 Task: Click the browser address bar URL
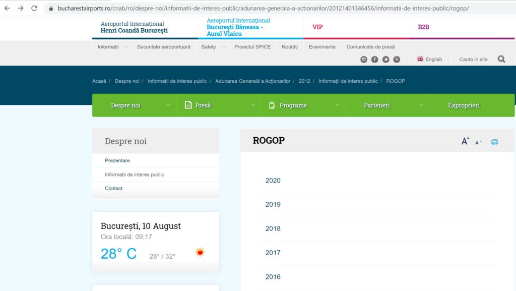(x=263, y=8)
